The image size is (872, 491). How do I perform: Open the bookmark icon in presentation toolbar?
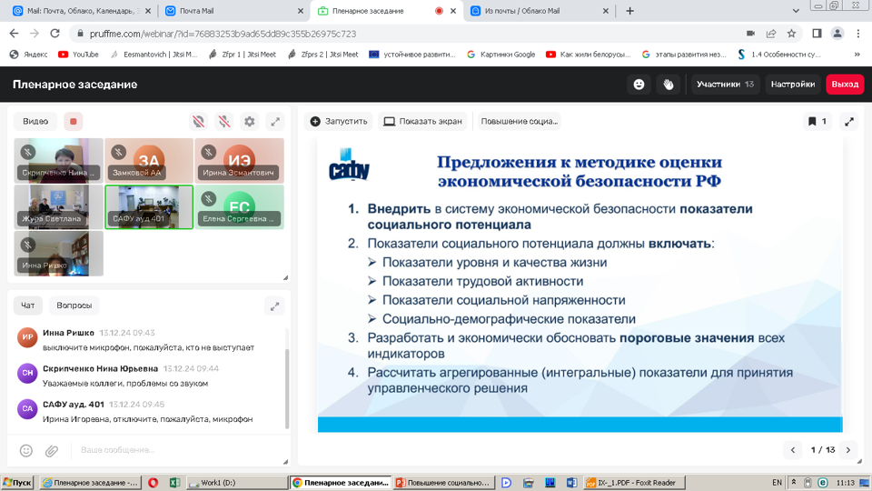817,121
